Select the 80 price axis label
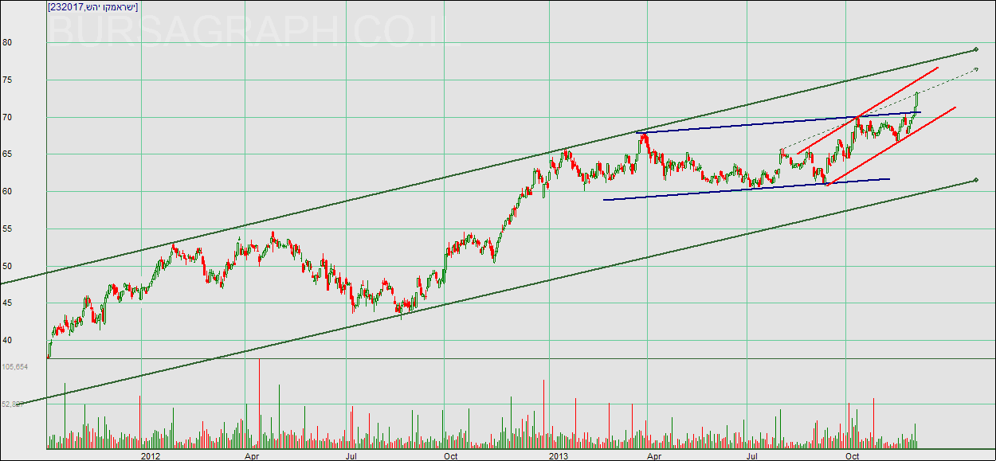 tap(6, 43)
